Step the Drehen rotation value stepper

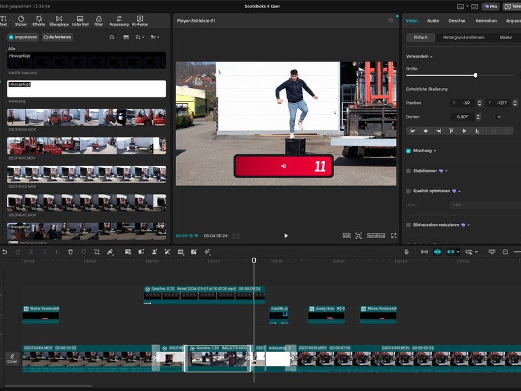[x=478, y=117]
